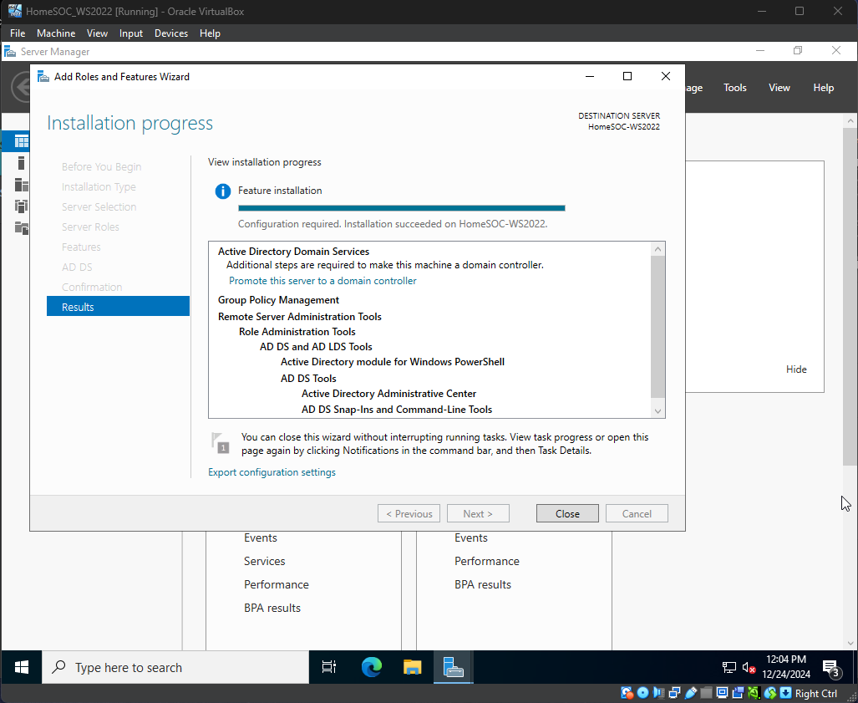858x703 pixels.
Task: Open the notification center icon
Action: pyautogui.click(x=831, y=667)
